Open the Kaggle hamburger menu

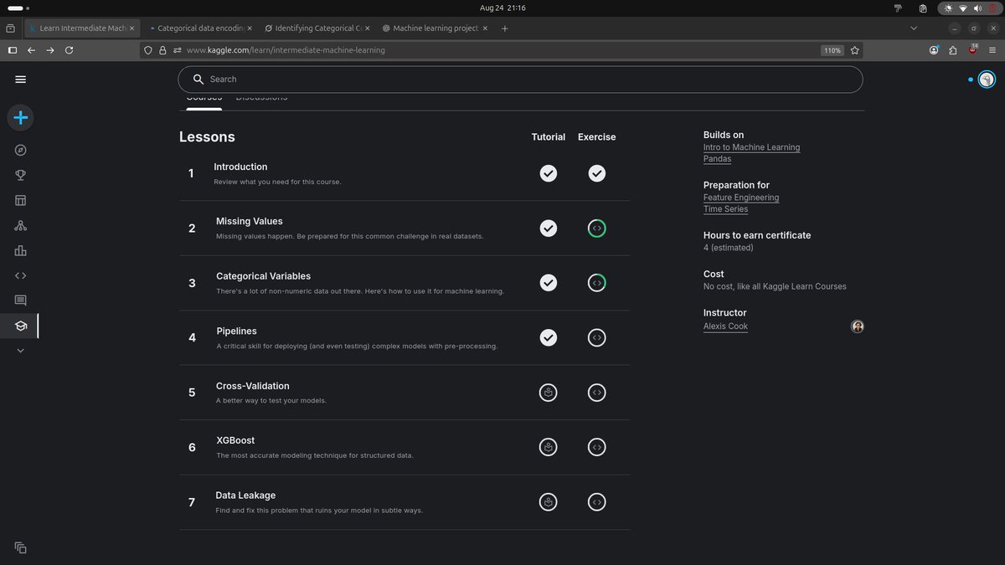[21, 80]
